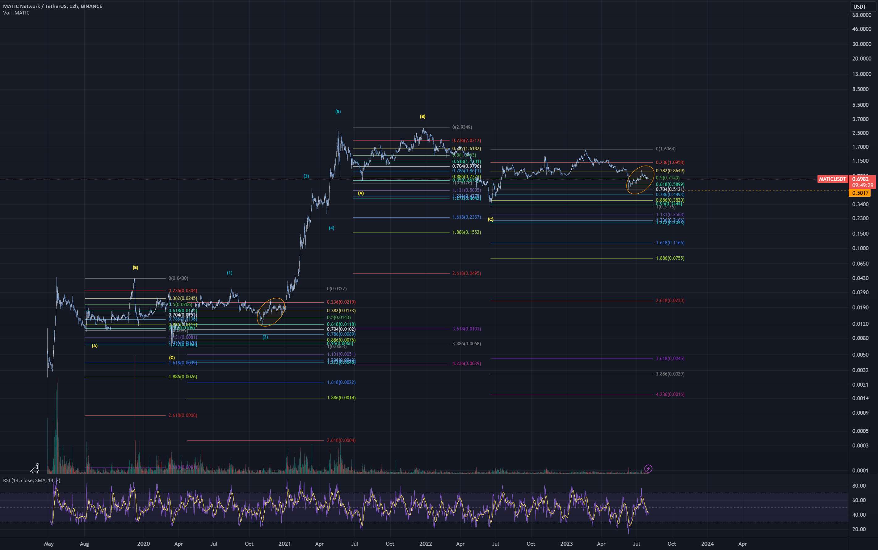878x550 pixels.
Task: Select the 0(0.0430) Fibonacci level label
Action: point(178,278)
